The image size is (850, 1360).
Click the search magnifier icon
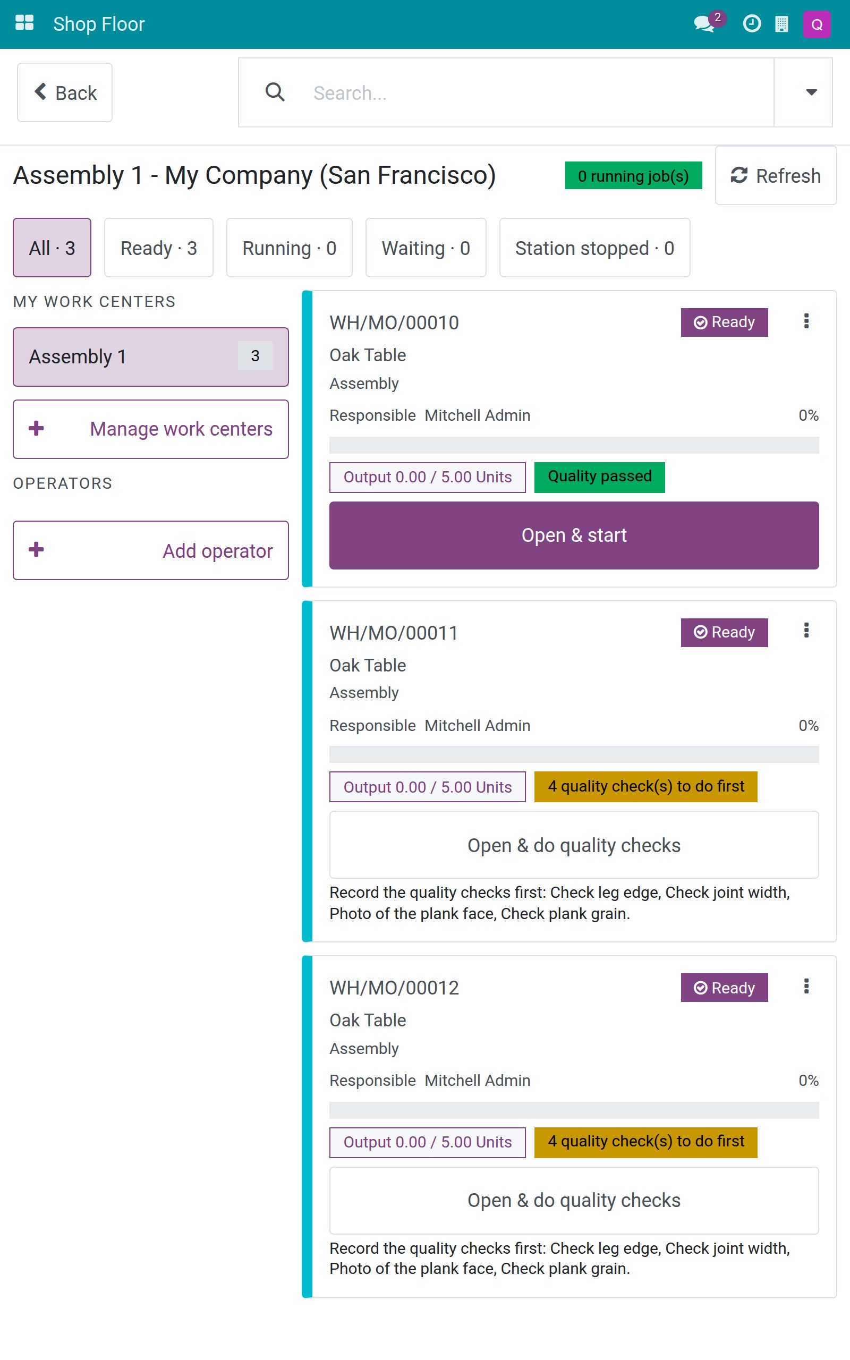point(275,92)
